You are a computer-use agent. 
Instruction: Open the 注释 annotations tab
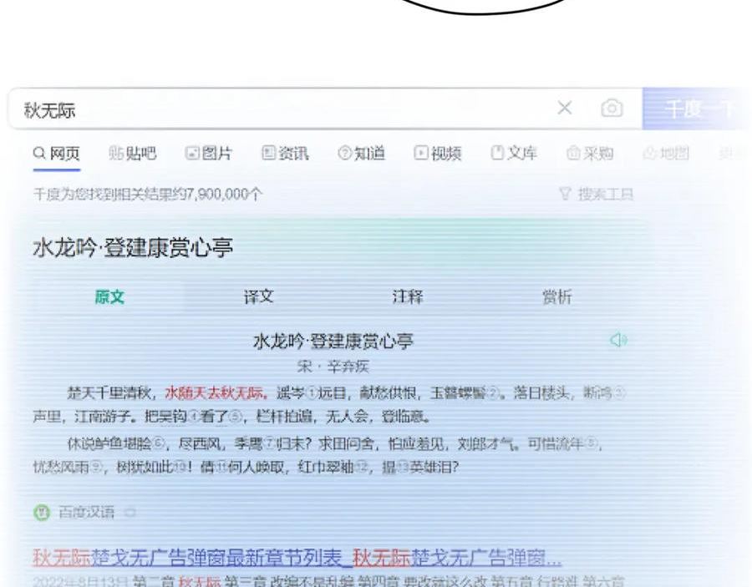(408, 297)
